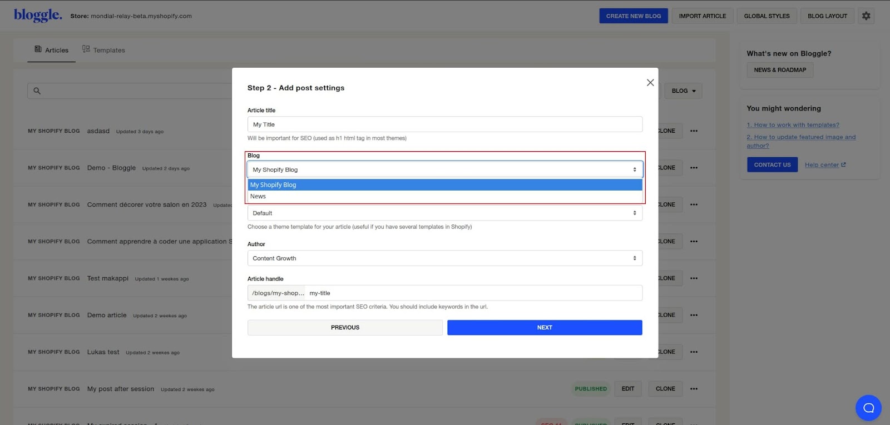Click the CONTACT US button
This screenshot has width=890, height=425.
(x=772, y=165)
